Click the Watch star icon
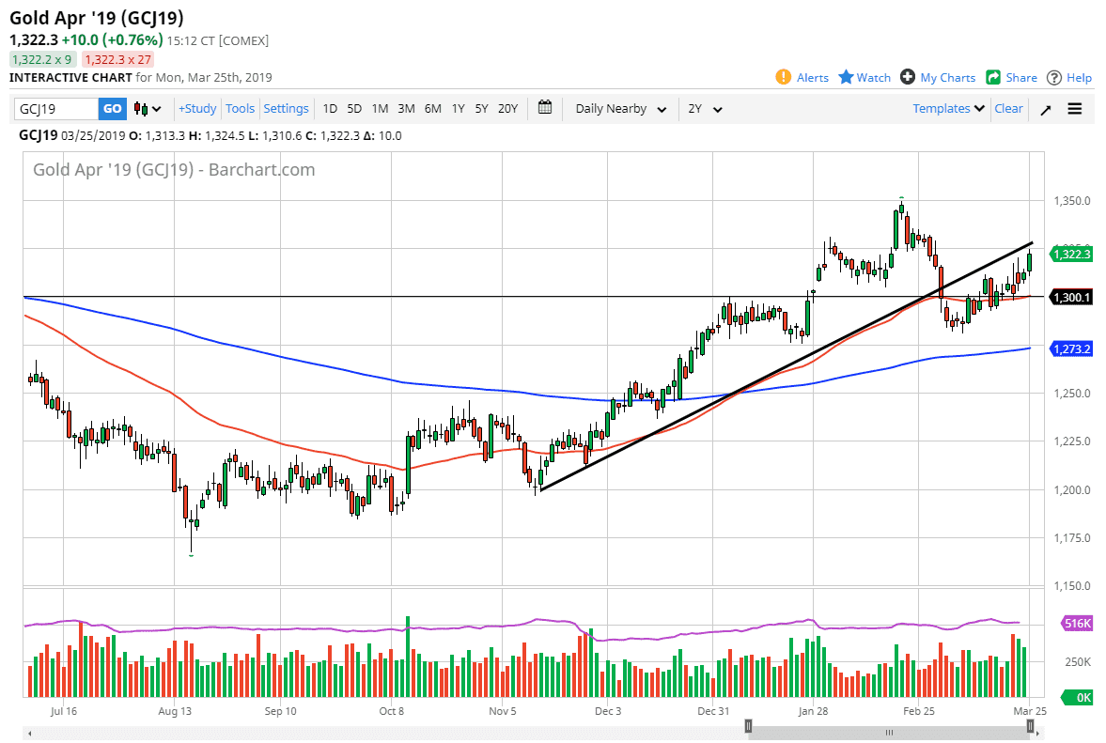1106x743 pixels. pos(846,77)
